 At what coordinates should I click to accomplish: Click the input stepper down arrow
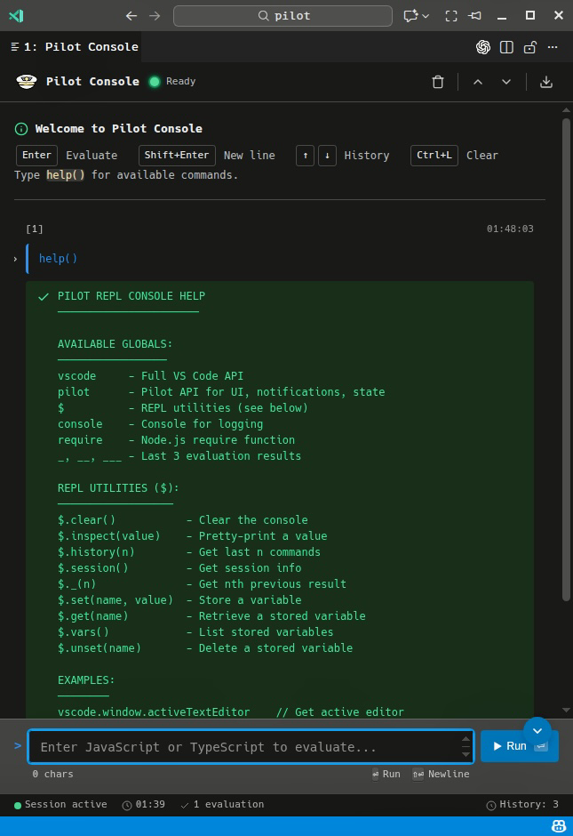[466, 754]
